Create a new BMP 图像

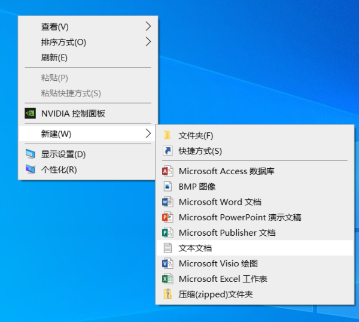255,186
